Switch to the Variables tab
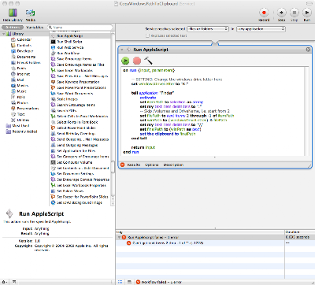Screen dimensions: 315x285 pos(35,28)
